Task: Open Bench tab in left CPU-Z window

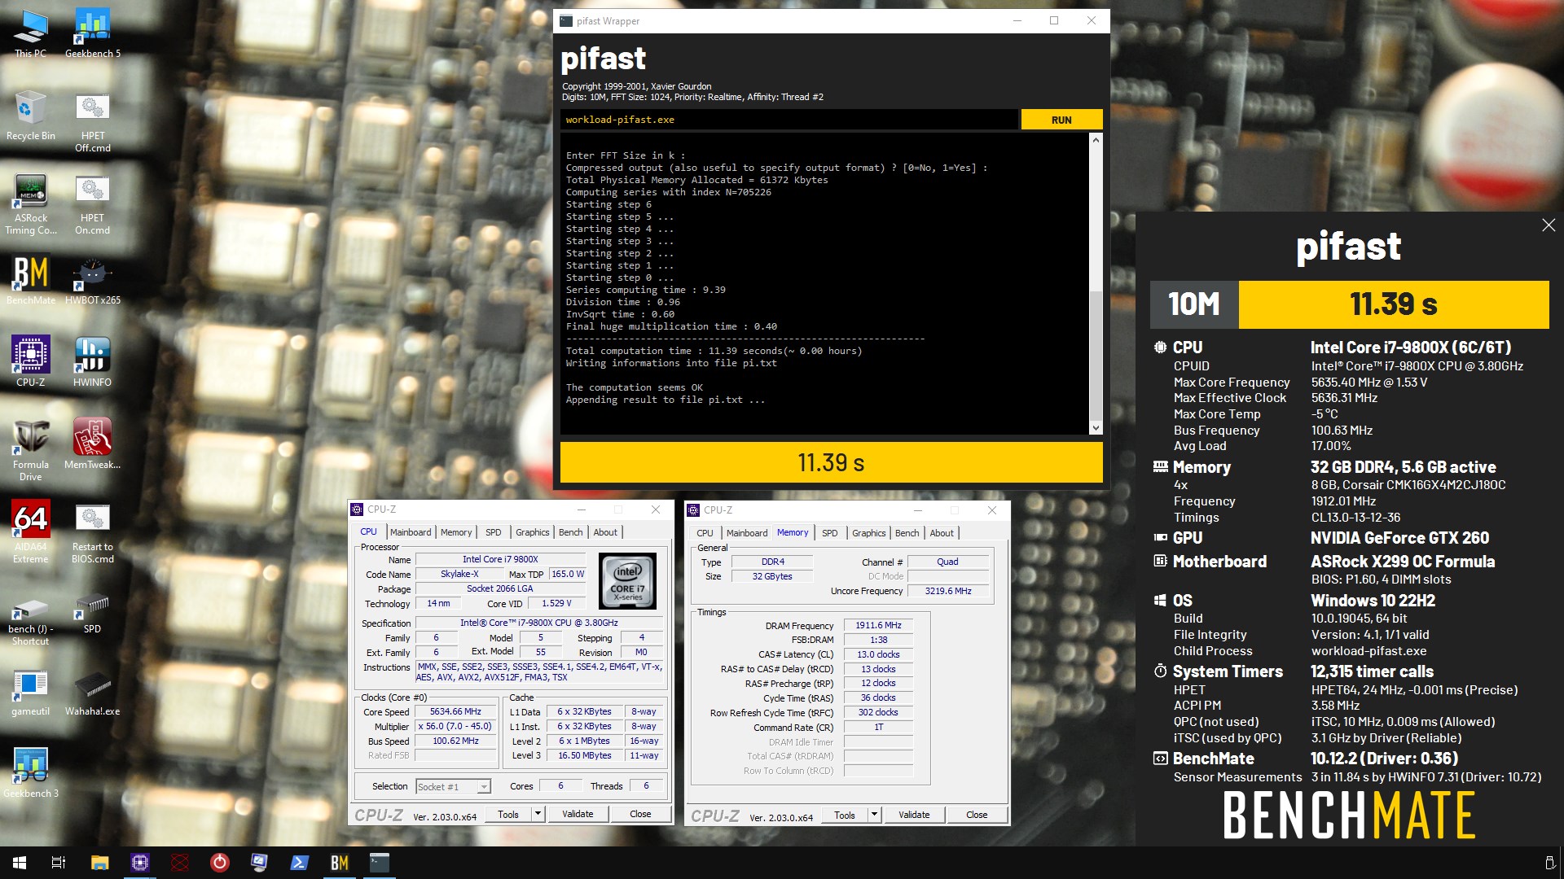Action: pos(571,532)
